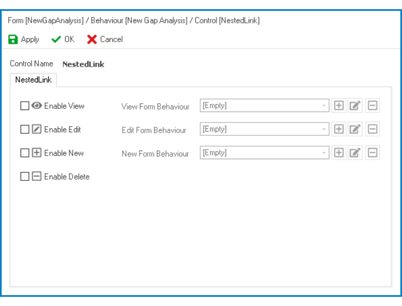Open the View Form Behaviour dropdown
This screenshot has width=402, height=306.
tap(264, 106)
